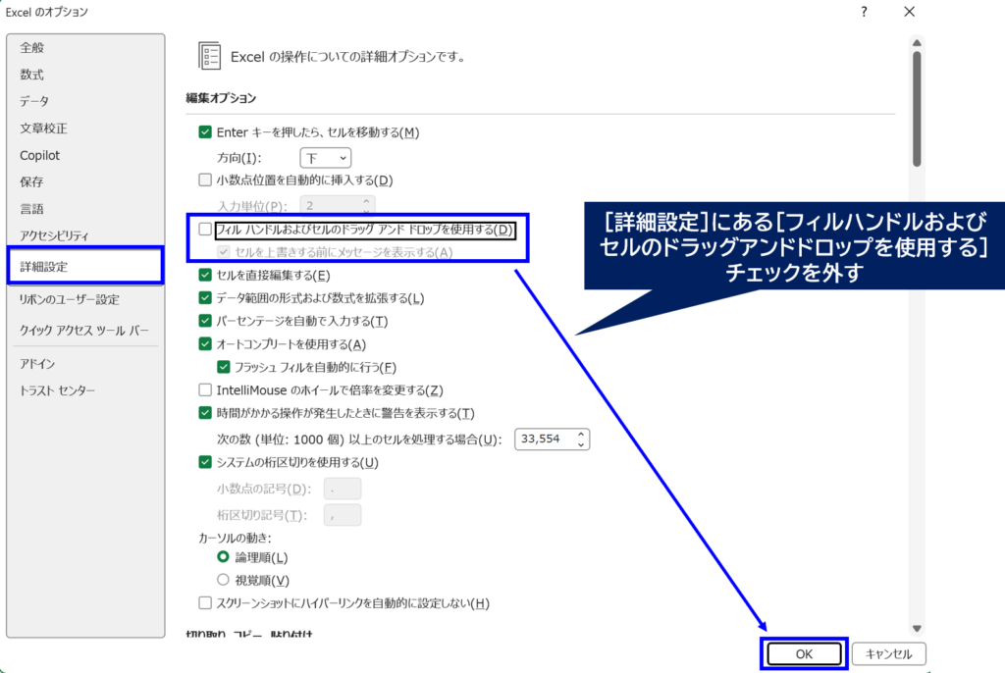Open the 方向 dropdown
Viewport: 1005px width, 673px height.
click(326, 158)
